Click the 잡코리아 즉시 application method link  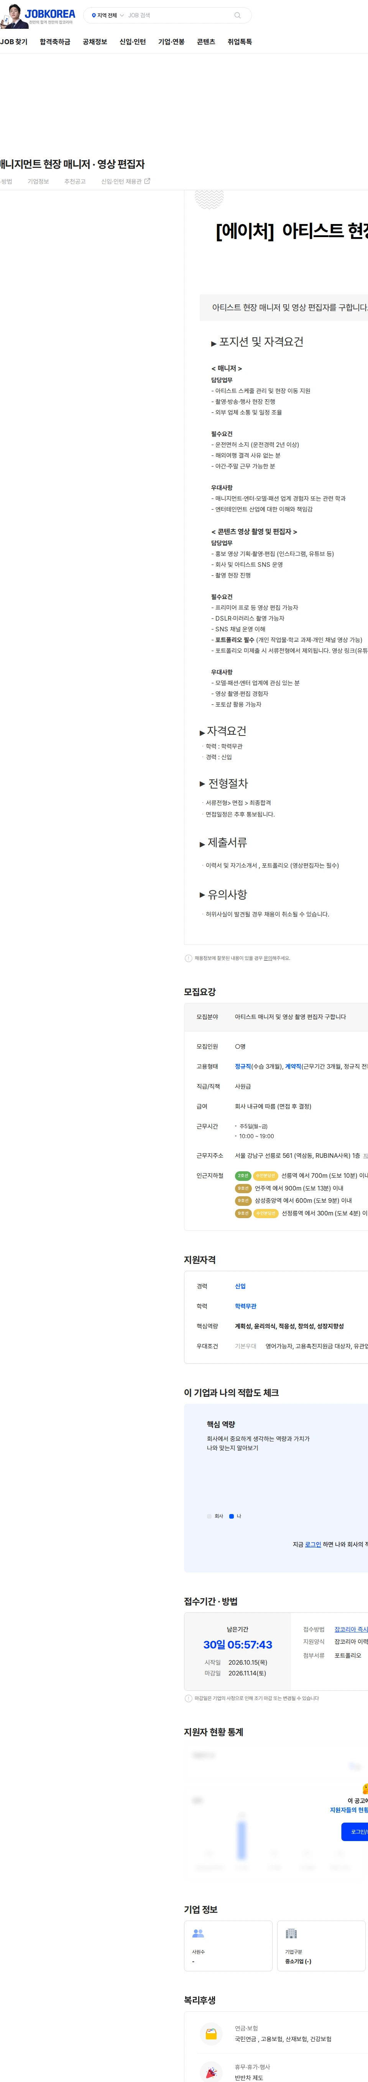tap(351, 1629)
